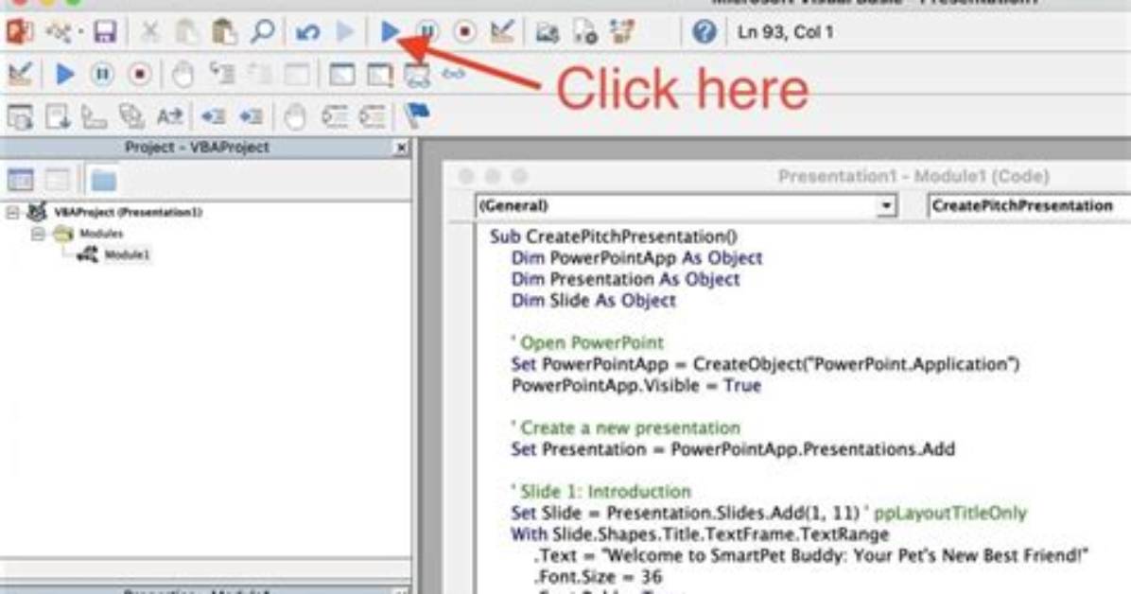
Task: Click the greyed Redo icon beside Undo
Action: [x=345, y=32]
